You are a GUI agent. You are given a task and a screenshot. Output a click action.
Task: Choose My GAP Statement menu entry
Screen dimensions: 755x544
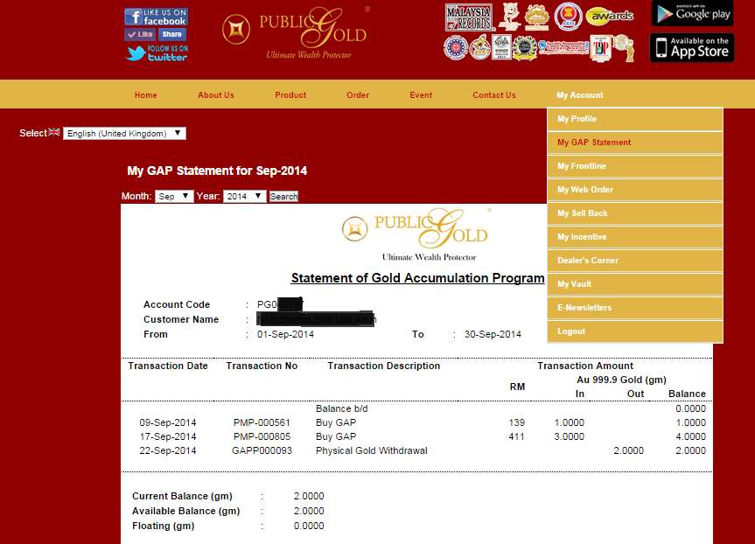click(634, 143)
